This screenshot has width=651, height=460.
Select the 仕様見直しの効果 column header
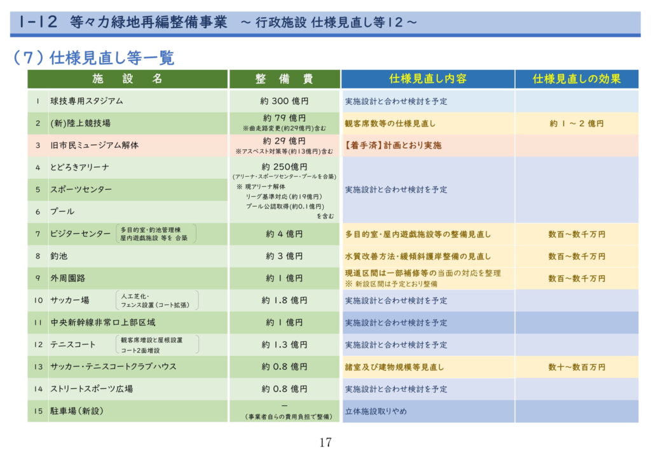576,79
